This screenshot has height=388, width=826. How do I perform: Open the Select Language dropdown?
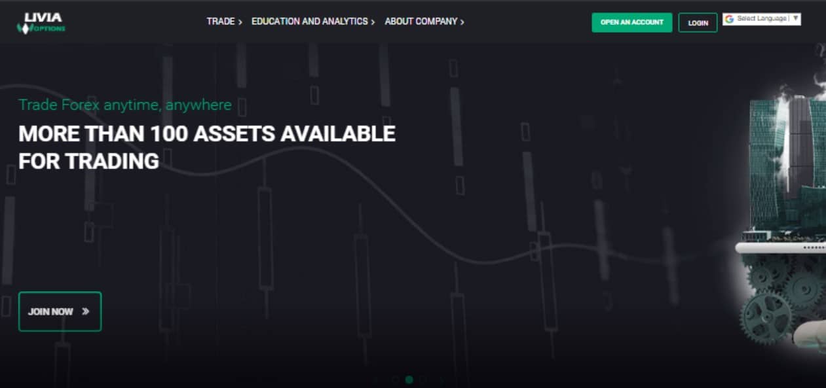[761, 19]
